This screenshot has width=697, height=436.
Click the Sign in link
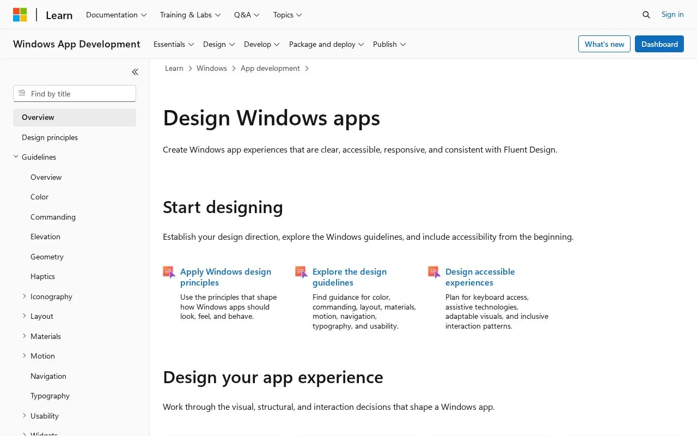pos(672,15)
